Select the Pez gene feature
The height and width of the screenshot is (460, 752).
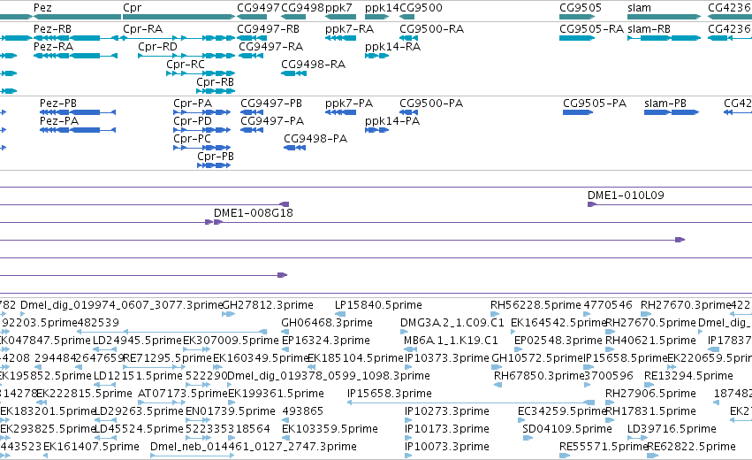pyautogui.click(x=77, y=17)
